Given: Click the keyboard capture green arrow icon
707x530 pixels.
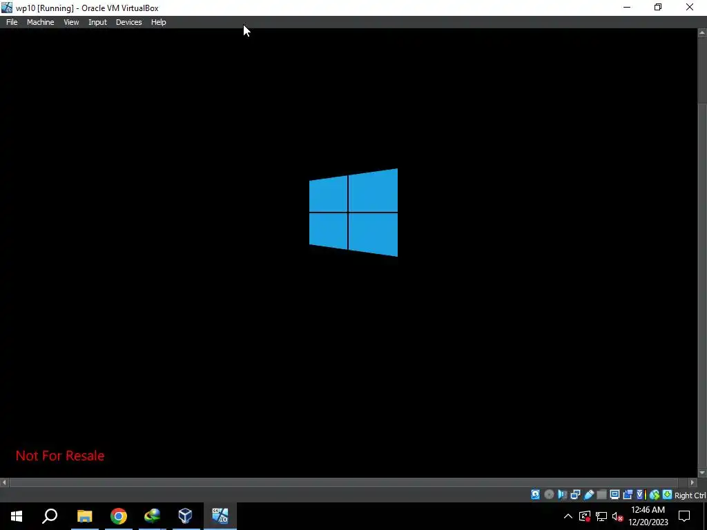Looking at the screenshot, I should tap(668, 495).
